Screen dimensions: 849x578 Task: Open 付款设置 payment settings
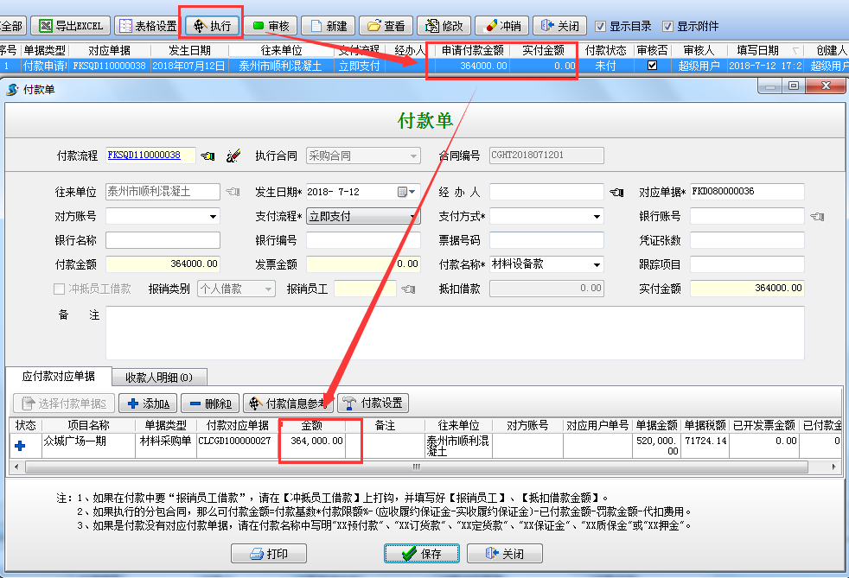pyautogui.click(x=372, y=403)
